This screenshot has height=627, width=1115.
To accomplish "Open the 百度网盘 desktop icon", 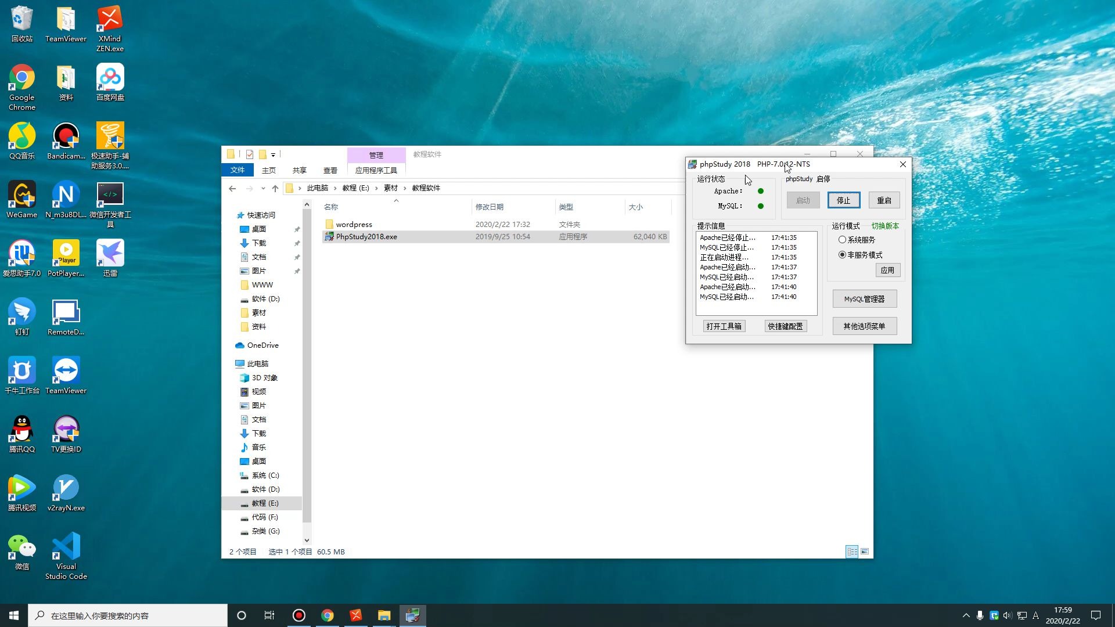I will [x=110, y=82].
